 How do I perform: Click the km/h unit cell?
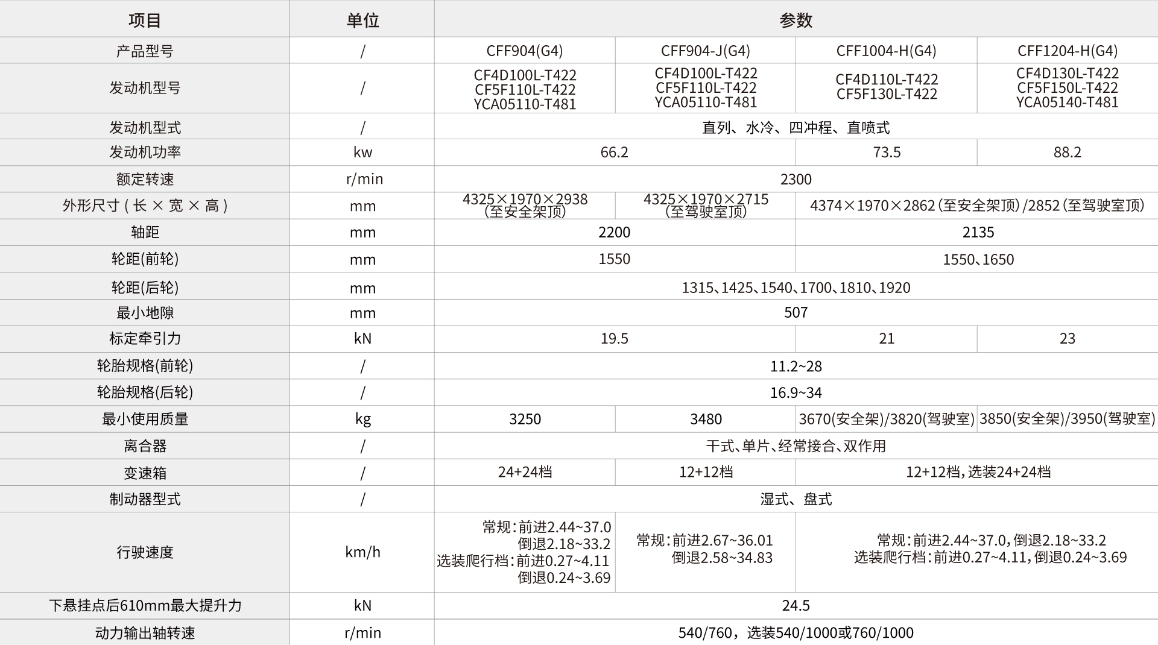tap(362, 552)
